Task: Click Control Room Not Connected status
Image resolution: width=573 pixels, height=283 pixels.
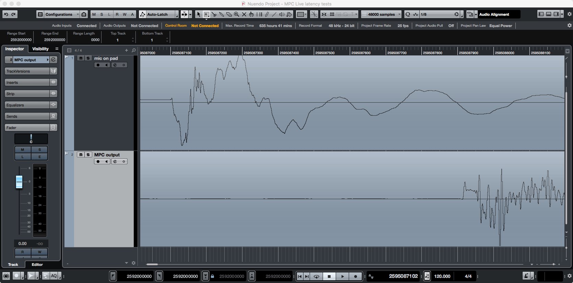Action: click(205, 26)
